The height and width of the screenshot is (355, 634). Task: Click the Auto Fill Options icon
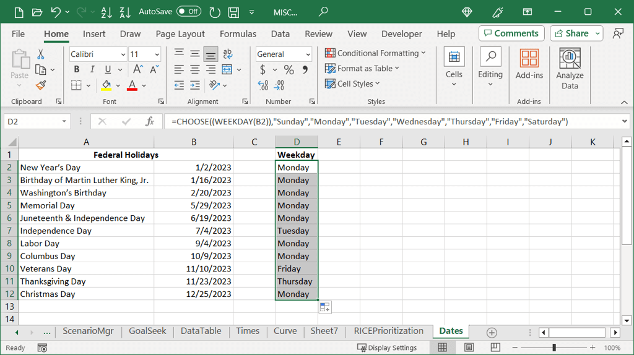tap(325, 307)
